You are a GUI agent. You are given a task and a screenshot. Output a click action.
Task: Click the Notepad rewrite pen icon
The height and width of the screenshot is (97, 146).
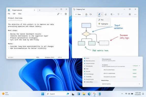58,14
